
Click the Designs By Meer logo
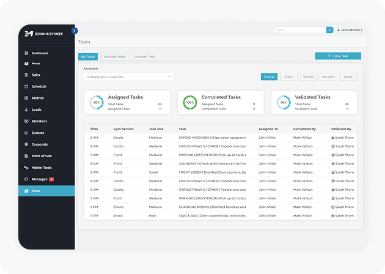point(44,34)
